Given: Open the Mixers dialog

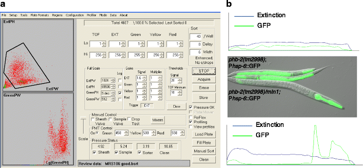Looking at the screenshot, I should (x=157, y=120).
